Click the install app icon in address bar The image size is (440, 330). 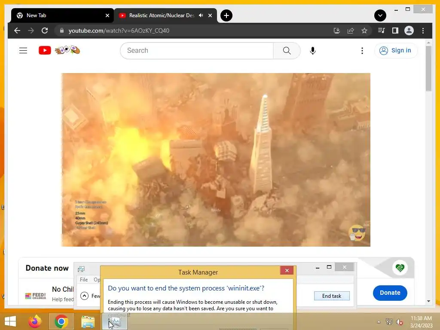click(337, 31)
